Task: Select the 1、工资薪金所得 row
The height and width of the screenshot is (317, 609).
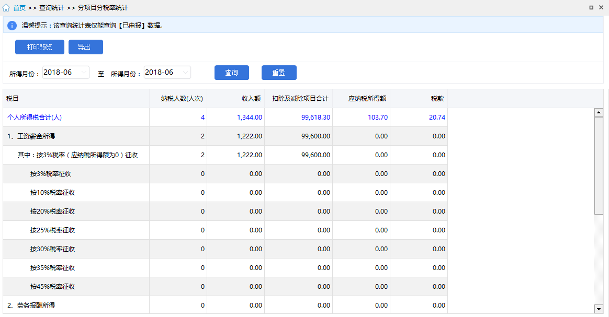Action: (225, 136)
